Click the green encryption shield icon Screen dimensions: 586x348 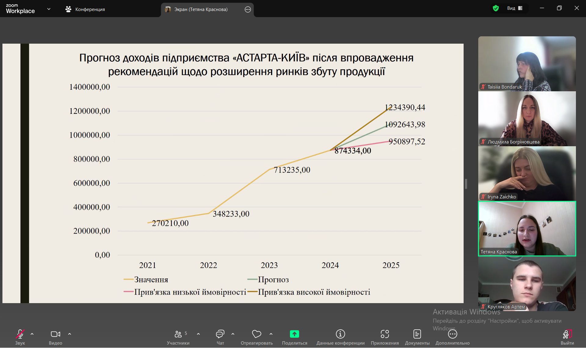point(496,8)
